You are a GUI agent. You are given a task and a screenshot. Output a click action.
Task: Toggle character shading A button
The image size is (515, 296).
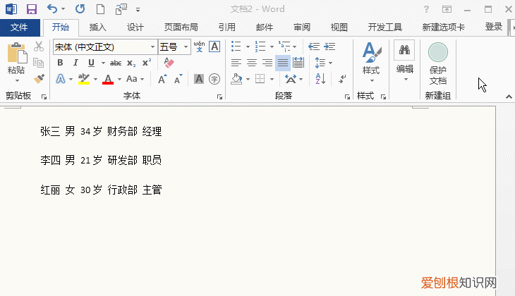click(199, 79)
